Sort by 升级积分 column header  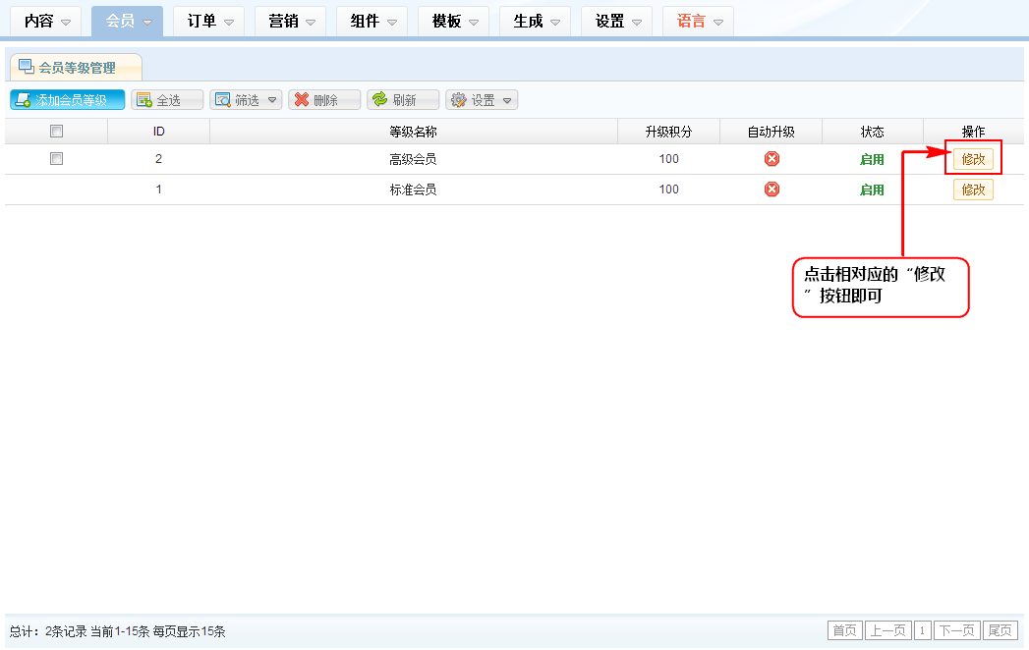pyautogui.click(x=668, y=132)
